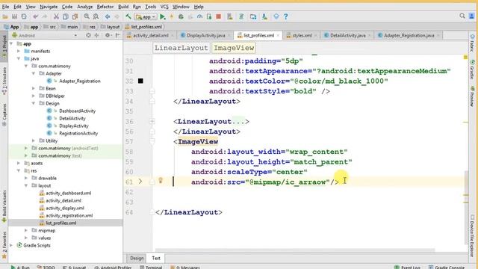The width and height of the screenshot is (478, 269).
Task: Expand the mipmap folder
Action: (26, 230)
